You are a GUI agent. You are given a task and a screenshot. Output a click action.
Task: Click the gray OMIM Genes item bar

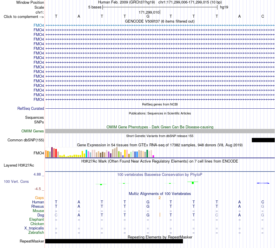coord(160,131)
